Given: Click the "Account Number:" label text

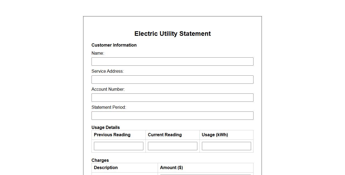Looking at the screenshot, I should point(108,89).
